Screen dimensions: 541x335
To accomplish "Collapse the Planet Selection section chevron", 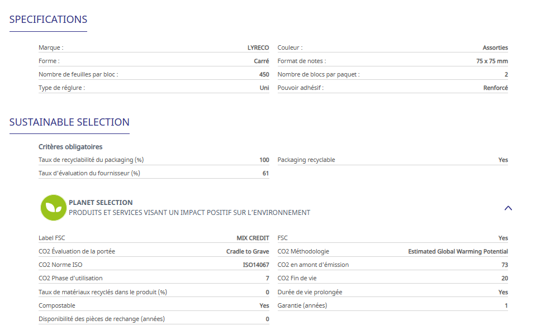I will (x=508, y=208).
